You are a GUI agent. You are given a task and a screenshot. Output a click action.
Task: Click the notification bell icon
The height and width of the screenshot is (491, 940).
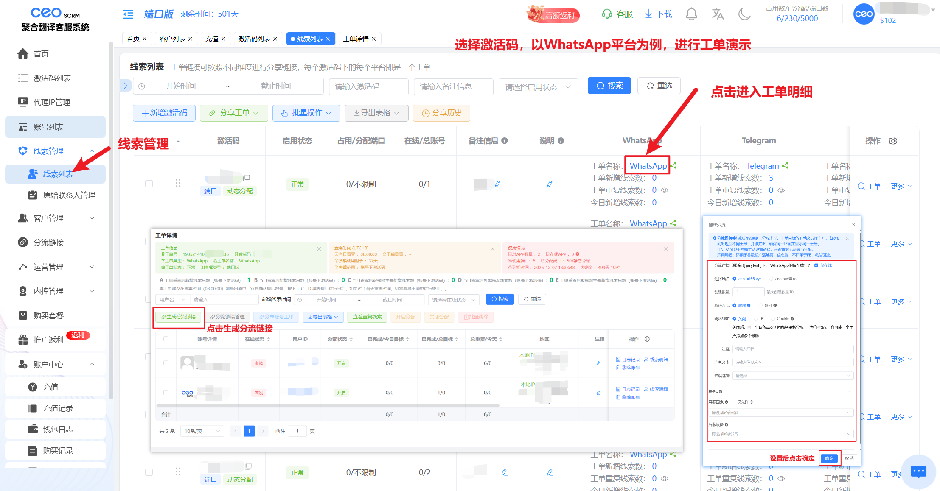691,14
